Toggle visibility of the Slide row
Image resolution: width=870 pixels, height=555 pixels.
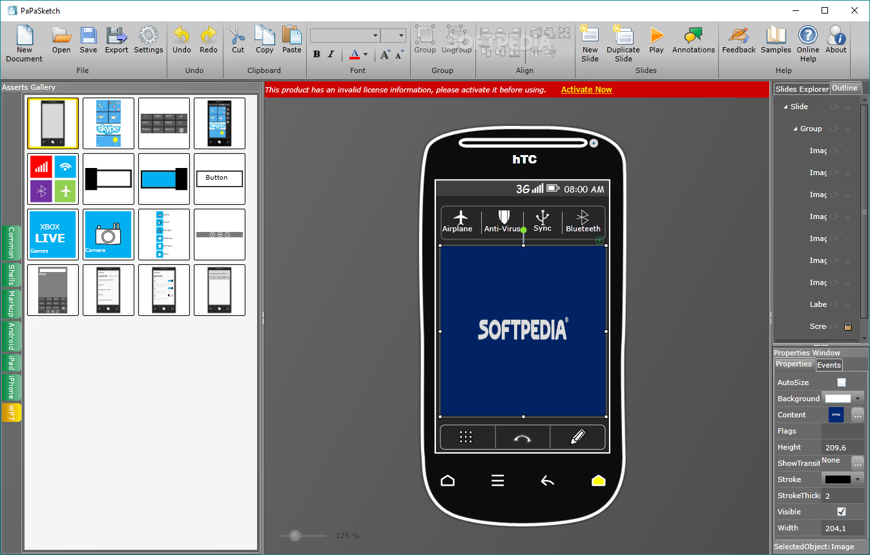point(834,107)
